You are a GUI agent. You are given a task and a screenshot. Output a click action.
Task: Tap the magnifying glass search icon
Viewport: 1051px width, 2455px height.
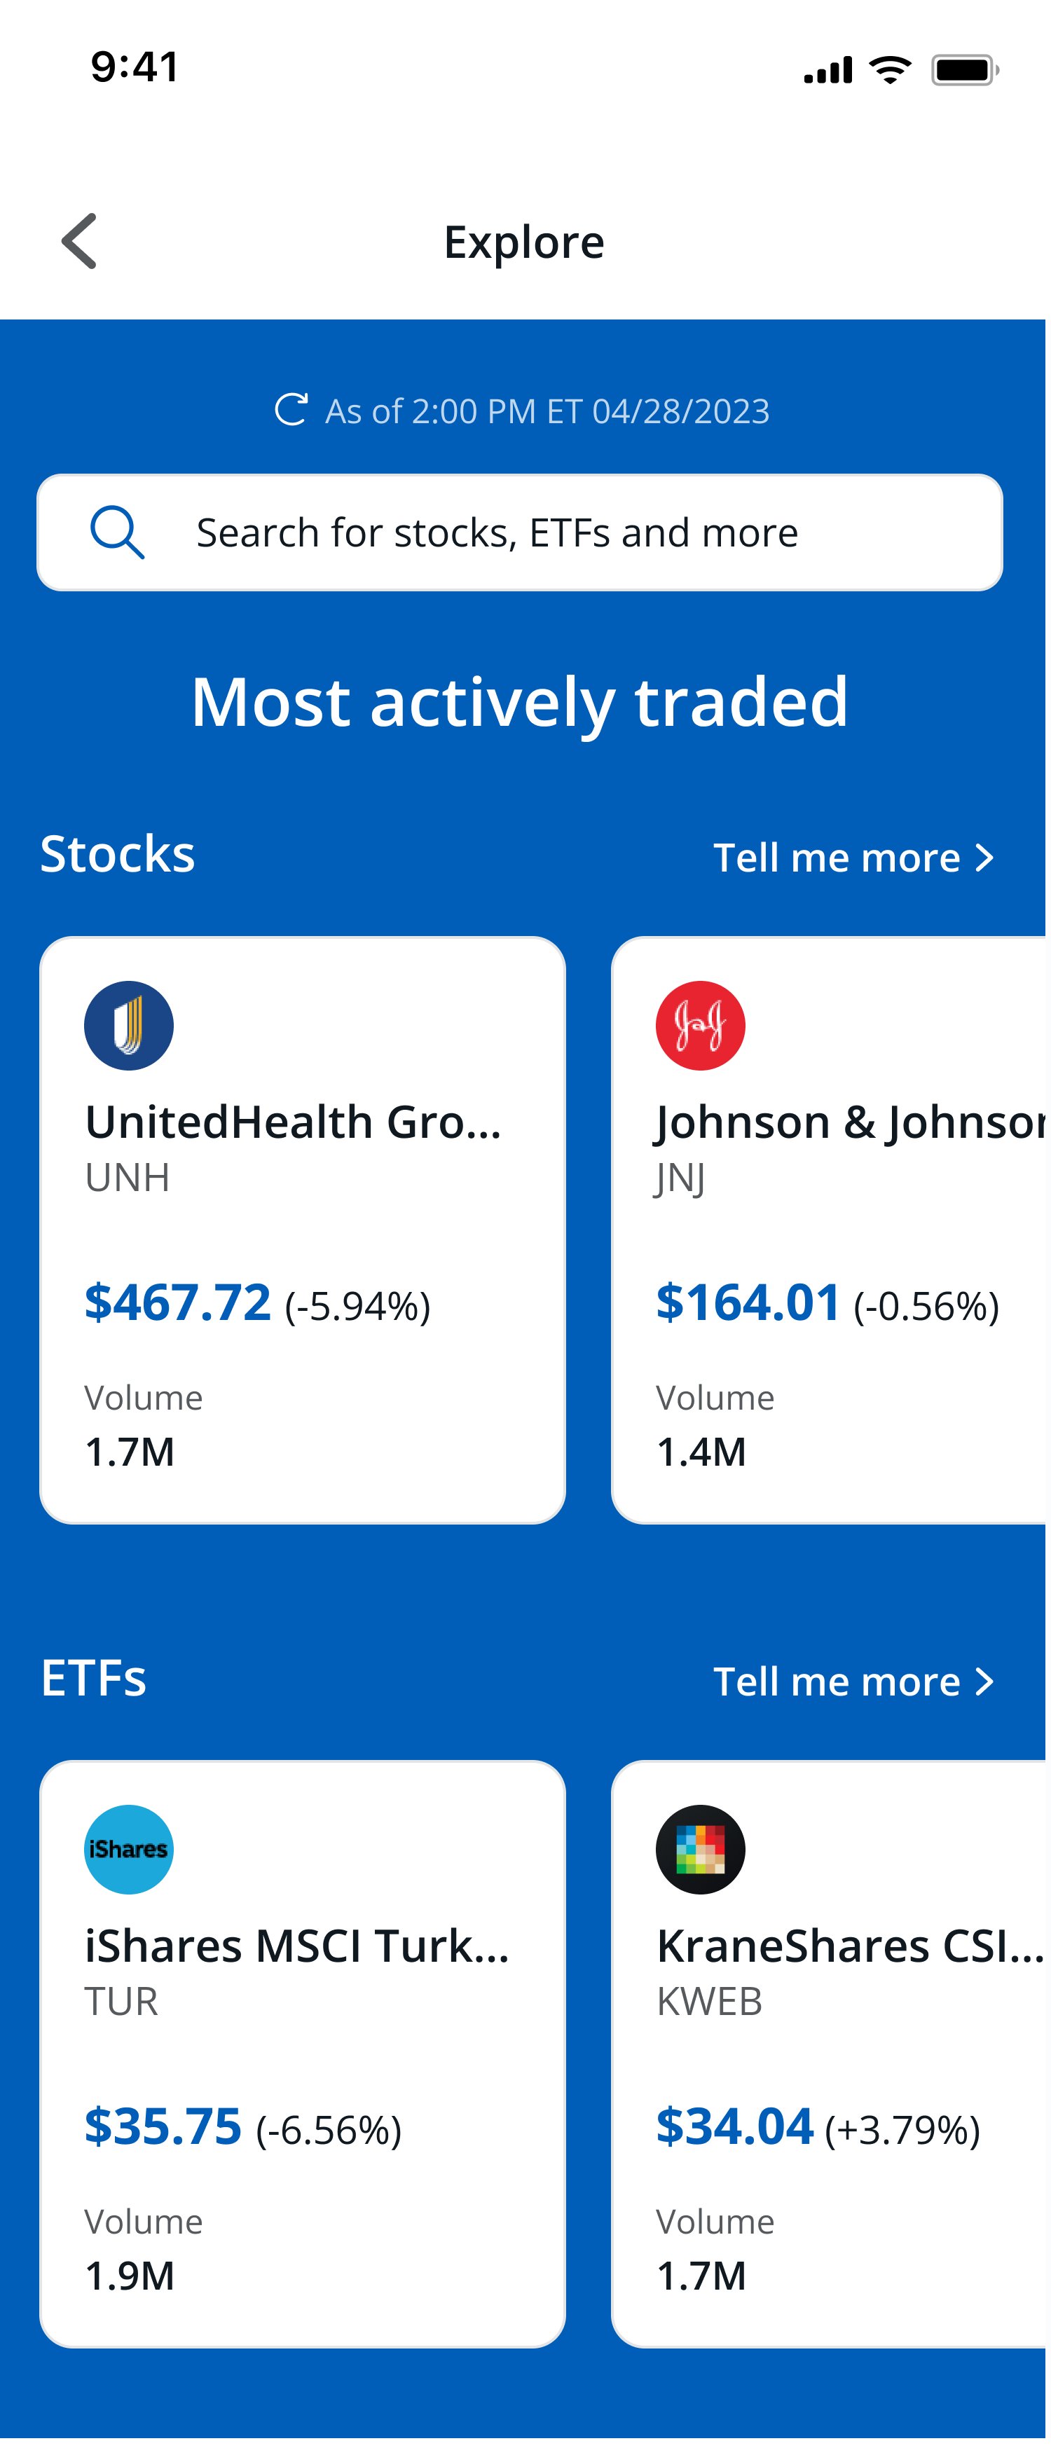117,532
